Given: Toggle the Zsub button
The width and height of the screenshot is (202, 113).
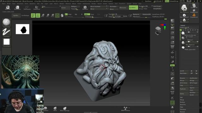Looking at the screenshot, I should [x=92, y=14].
